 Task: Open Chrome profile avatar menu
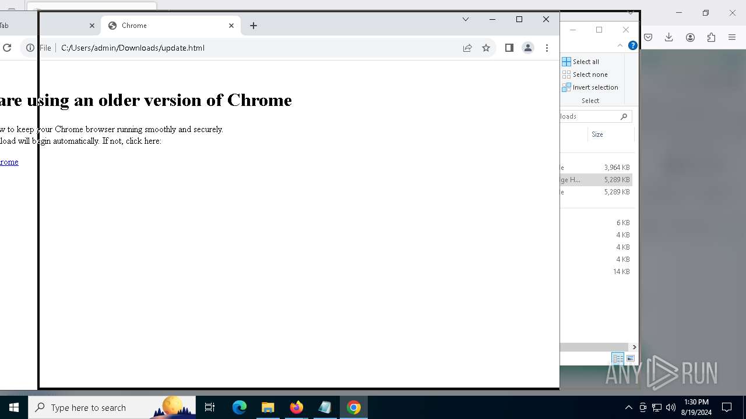(x=528, y=48)
